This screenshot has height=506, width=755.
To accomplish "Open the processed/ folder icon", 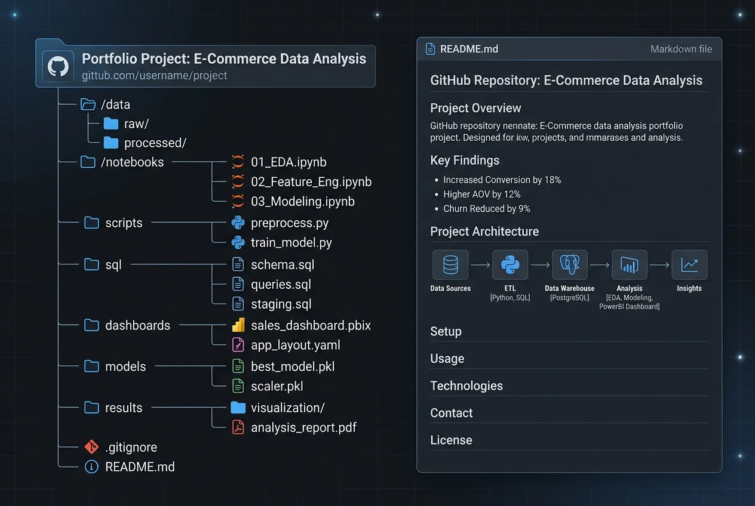I will [x=111, y=143].
